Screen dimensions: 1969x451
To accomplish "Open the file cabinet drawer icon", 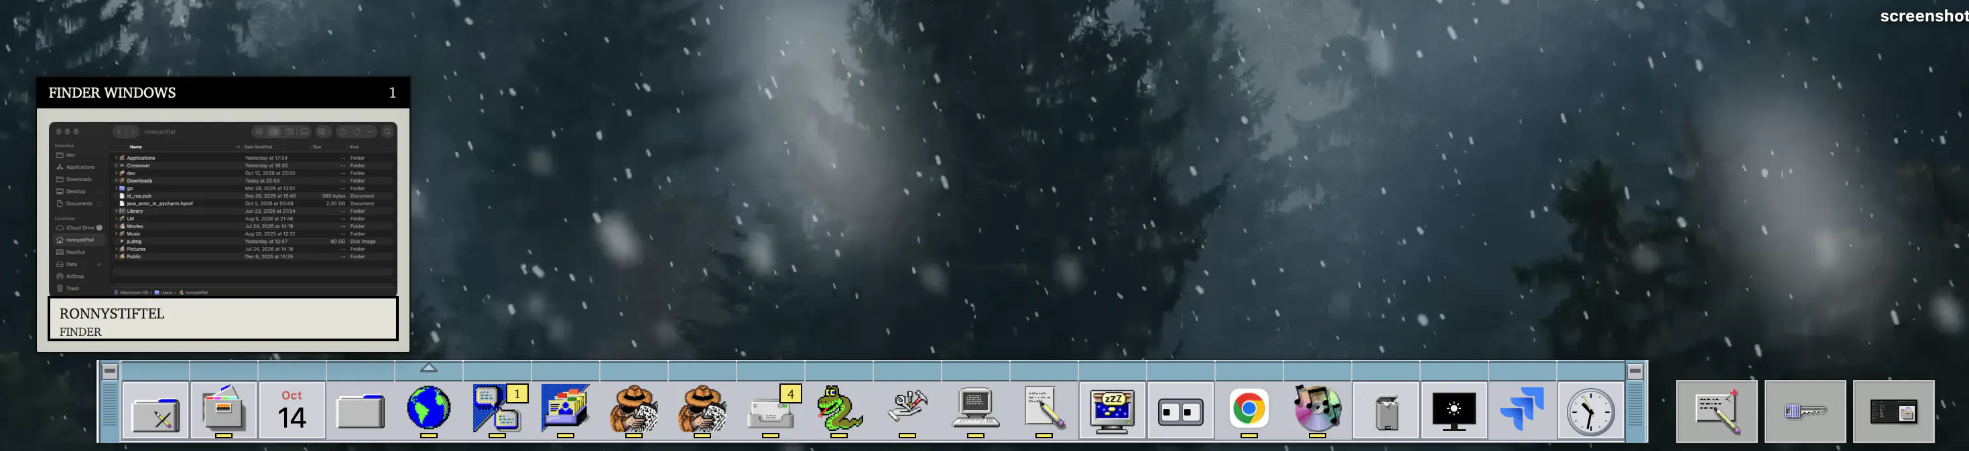I will [224, 410].
